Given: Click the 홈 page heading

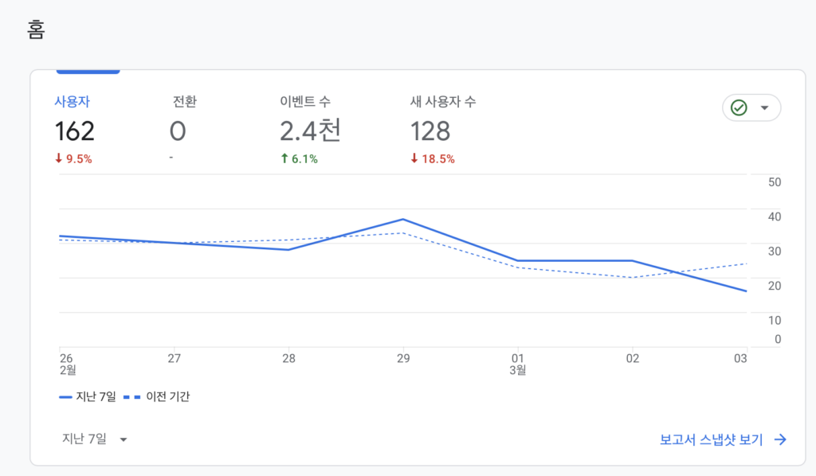Looking at the screenshot, I should click(x=36, y=29).
